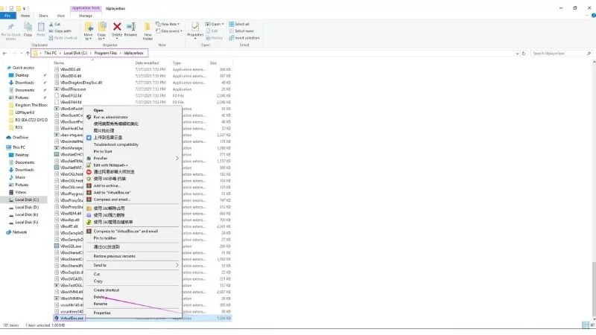Open the ribbon Open dropdown button
596x335 pixels.
click(x=215, y=24)
